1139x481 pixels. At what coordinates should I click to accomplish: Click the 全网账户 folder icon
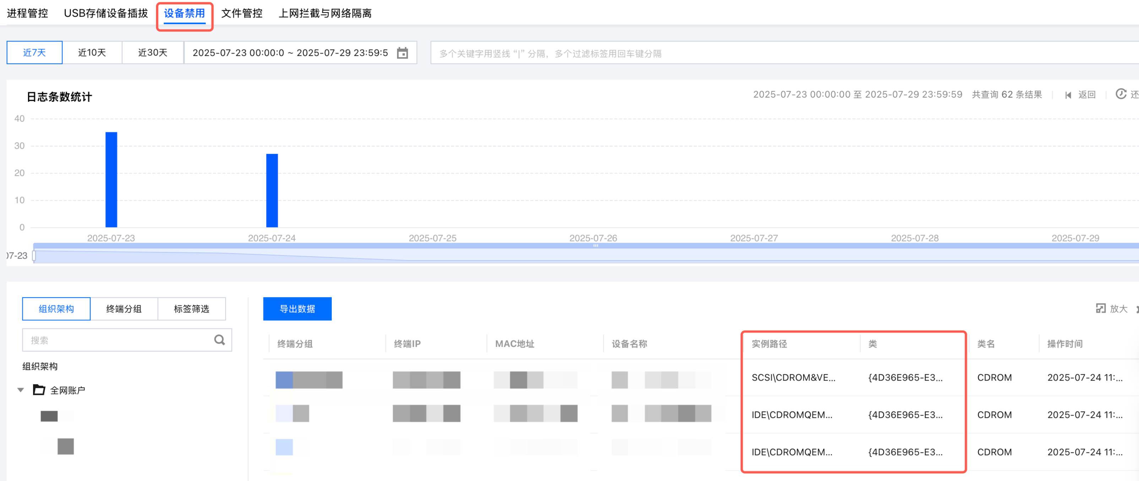pos(39,390)
